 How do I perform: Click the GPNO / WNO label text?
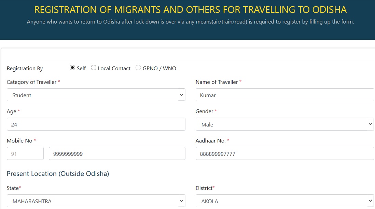159,69
